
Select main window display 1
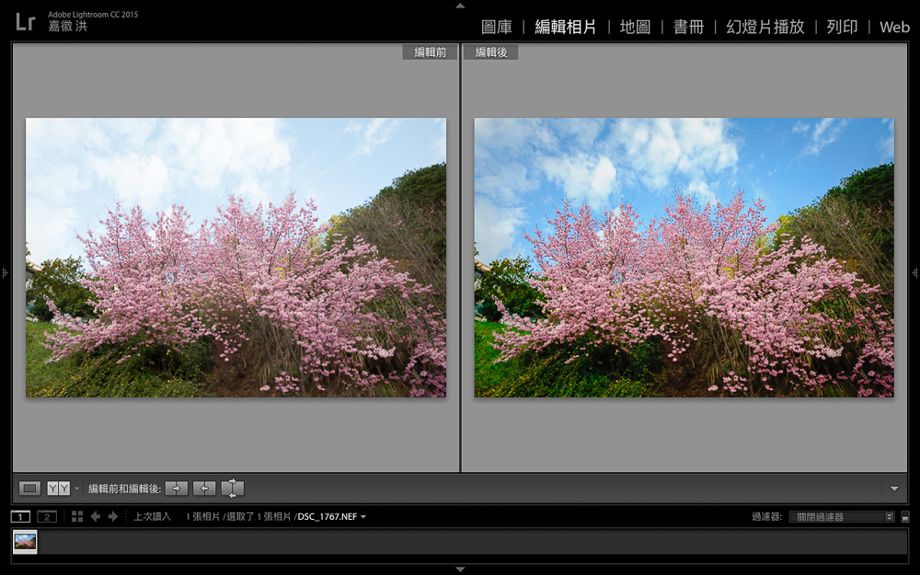tap(20, 517)
